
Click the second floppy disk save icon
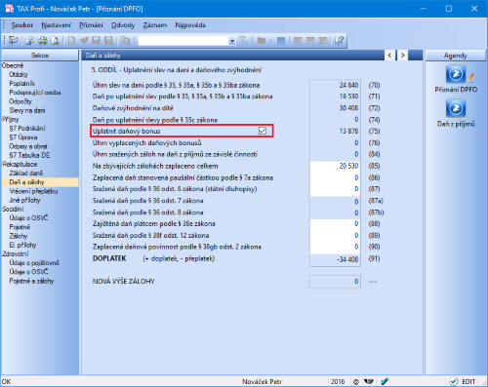[108, 41]
